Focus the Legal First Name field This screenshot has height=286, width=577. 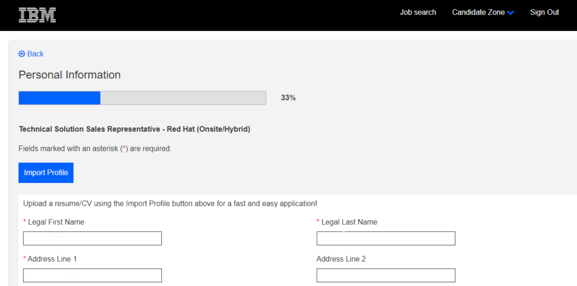pos(92,238)
